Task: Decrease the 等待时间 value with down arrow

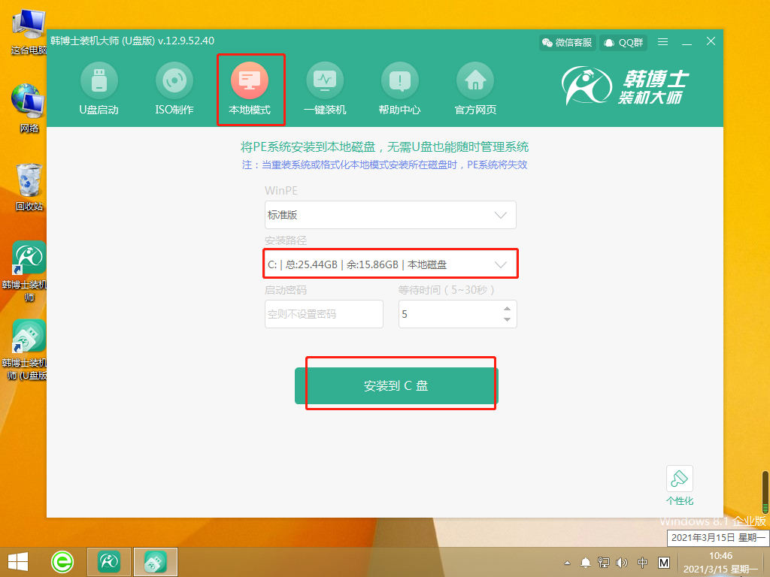Action: point(507,320)
